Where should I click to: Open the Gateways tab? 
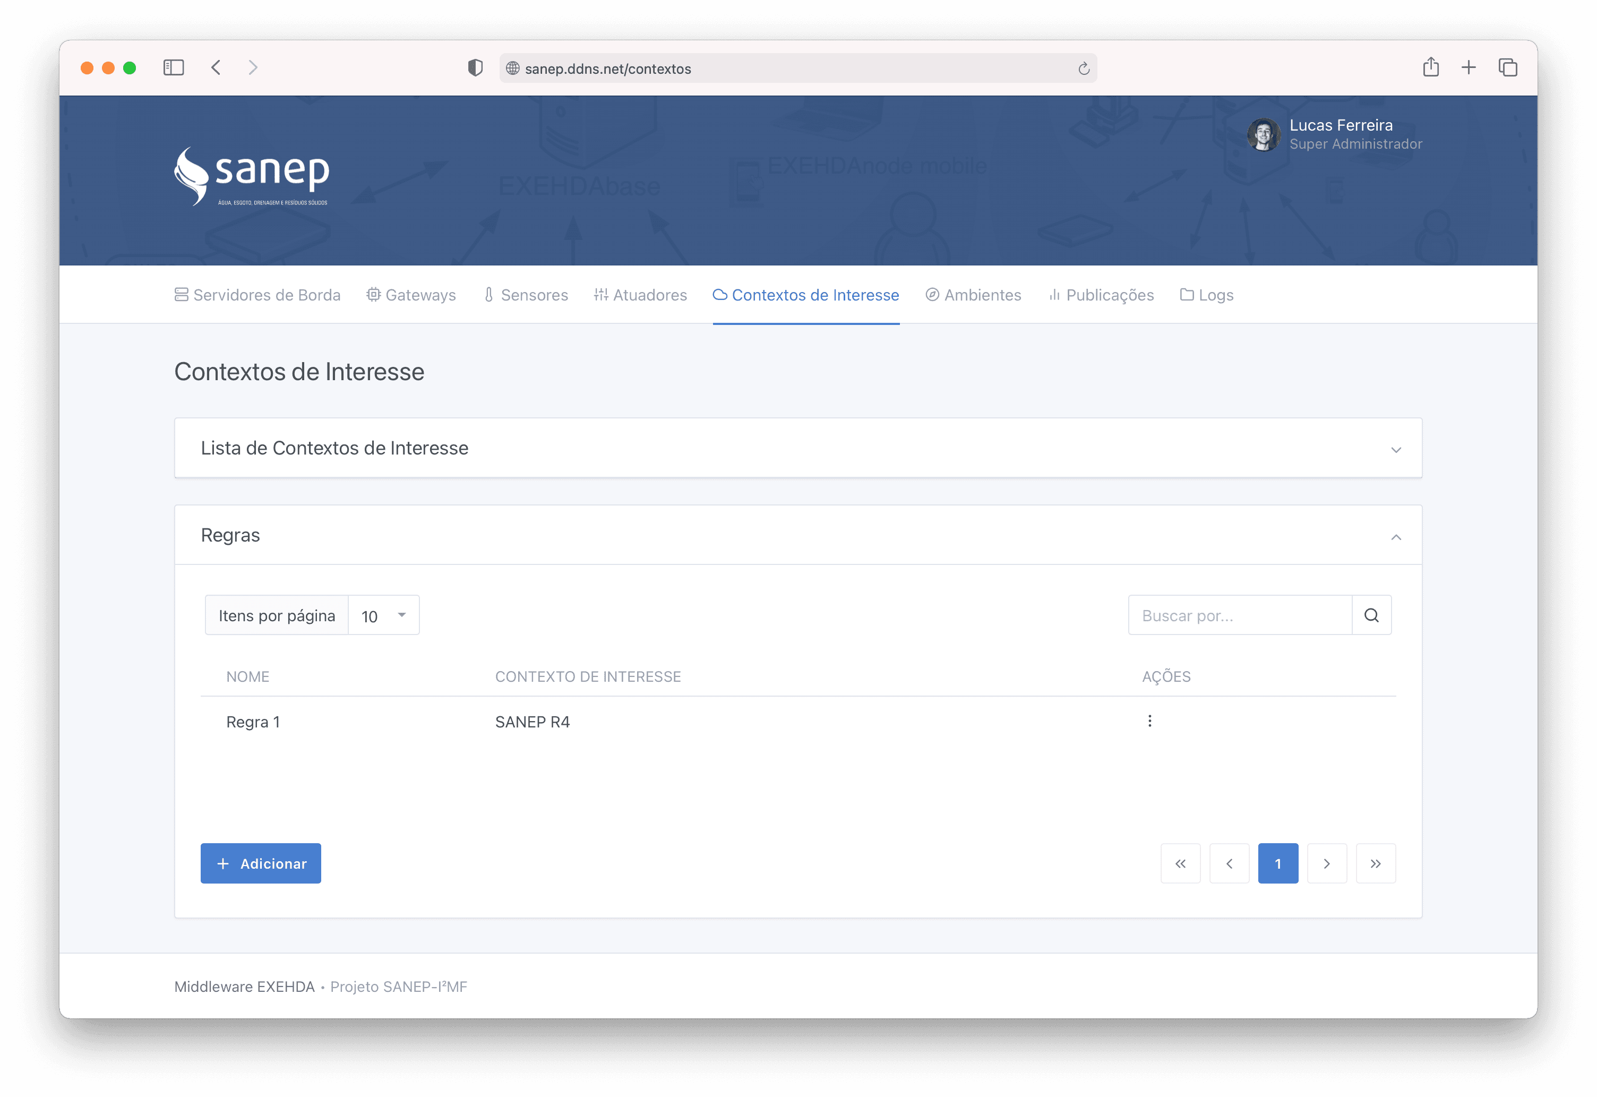coord(411,295)
